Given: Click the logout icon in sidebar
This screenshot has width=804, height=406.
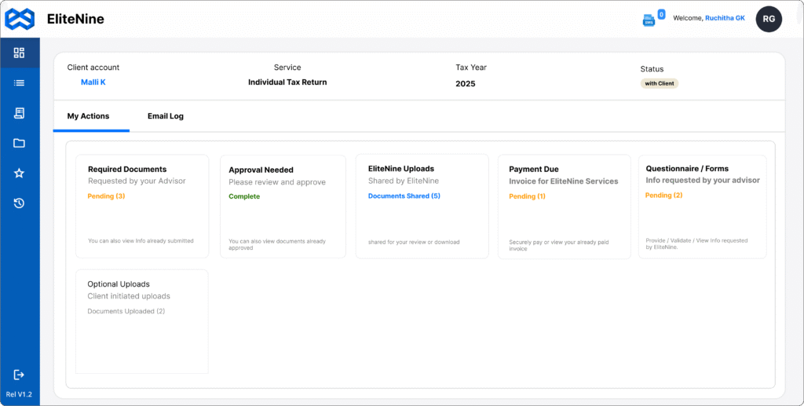Looking at the screenshot, I should click(x=20, y=375).
